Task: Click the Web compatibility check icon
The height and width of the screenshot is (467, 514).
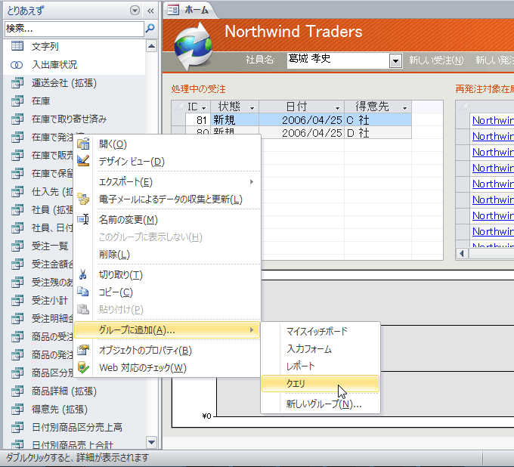Action: pyautogui.click(x=83, y=367)
